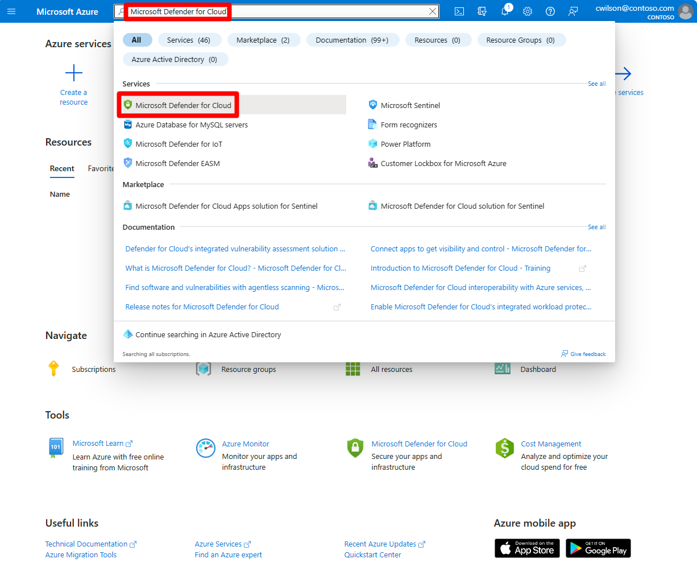Open the Technical Documentation link
This screenshot has height=567, width=697.
coord(86,544)
